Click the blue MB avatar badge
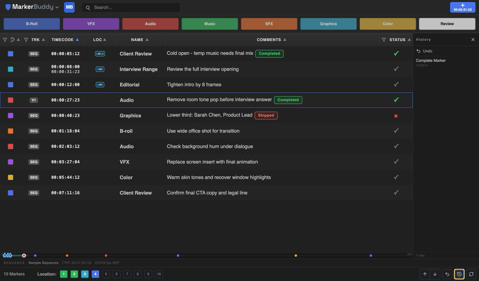 click(69, 7)
